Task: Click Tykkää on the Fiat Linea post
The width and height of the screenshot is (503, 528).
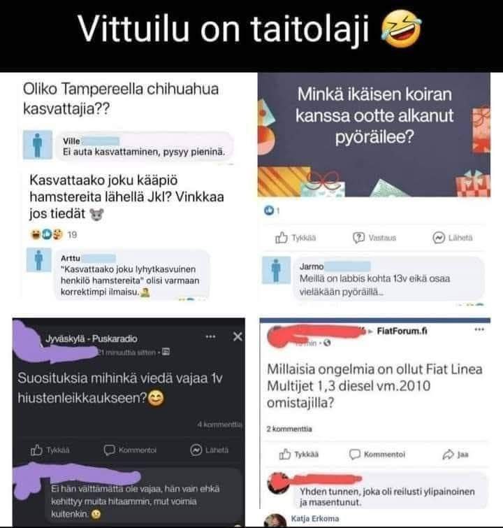Action: tap(298, 455)
